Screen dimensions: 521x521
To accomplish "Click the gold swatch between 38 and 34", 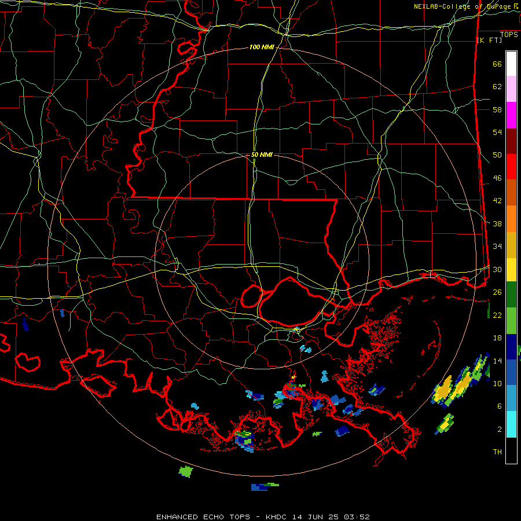I will click(x=511, y=245).
